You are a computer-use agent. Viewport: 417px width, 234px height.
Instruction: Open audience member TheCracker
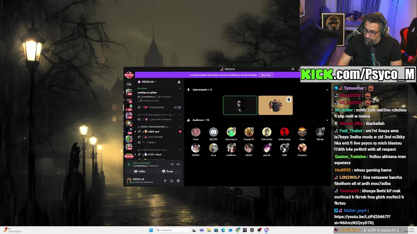tap(266, 134)
